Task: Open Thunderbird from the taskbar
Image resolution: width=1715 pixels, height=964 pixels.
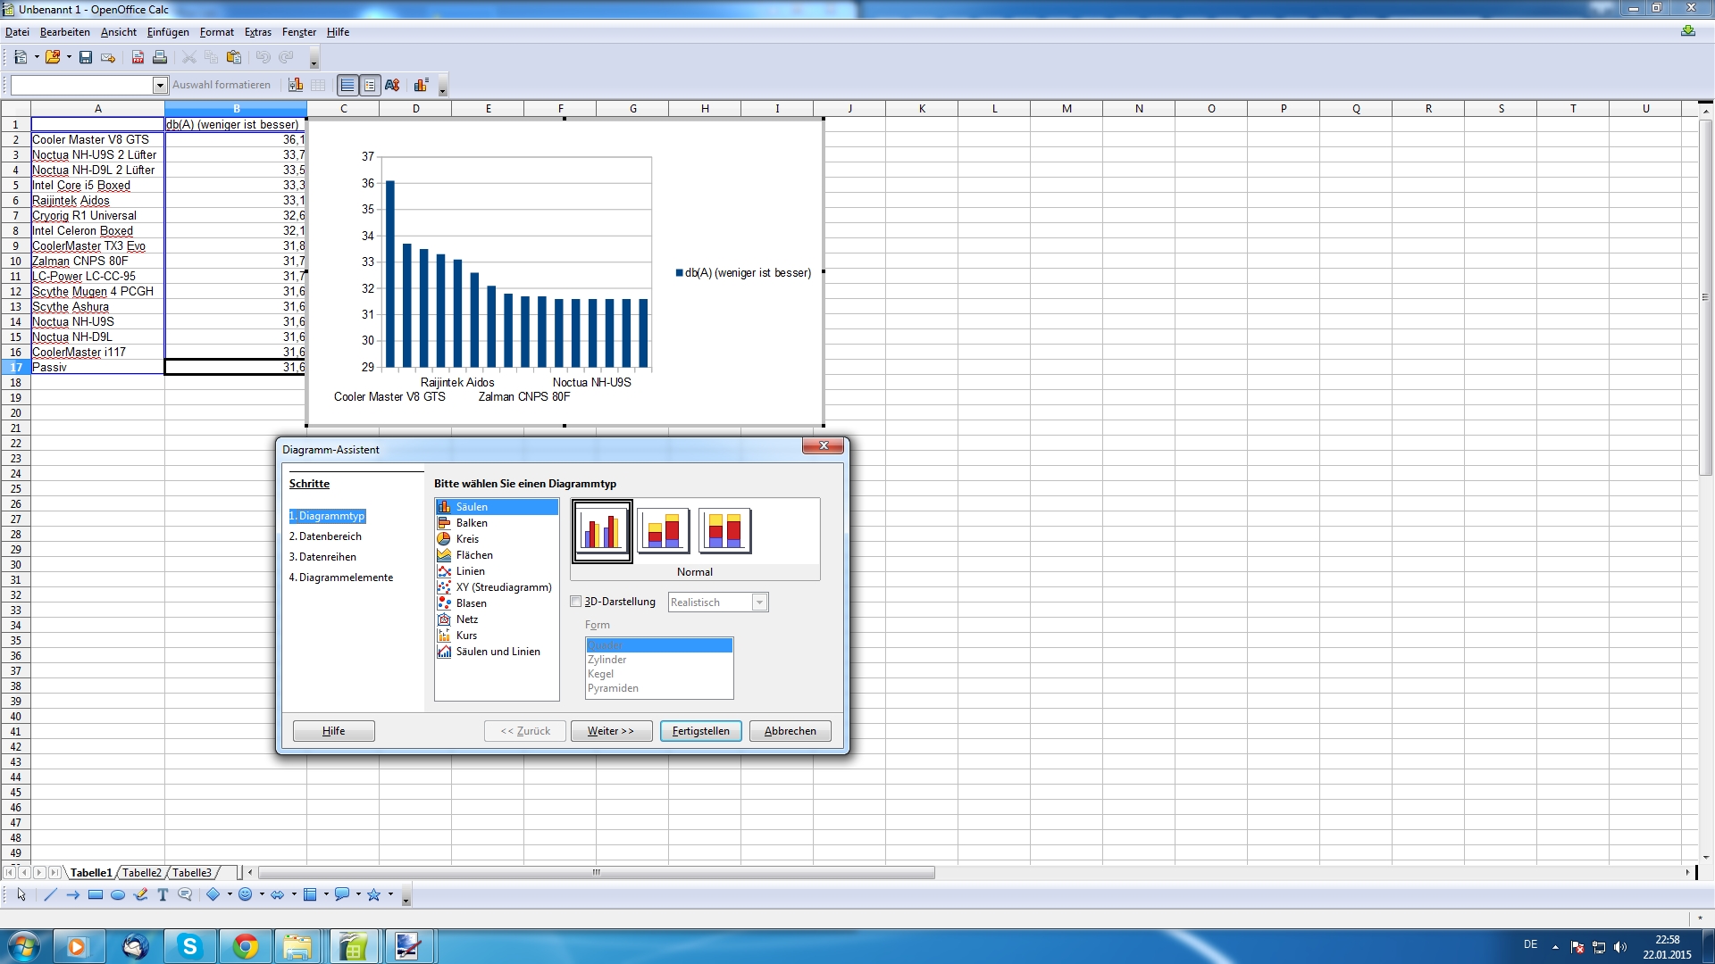Action: coord(135,946)
